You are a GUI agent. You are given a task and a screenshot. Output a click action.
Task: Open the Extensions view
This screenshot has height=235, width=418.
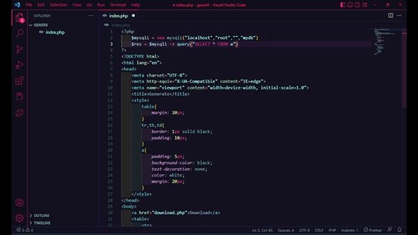20,81
